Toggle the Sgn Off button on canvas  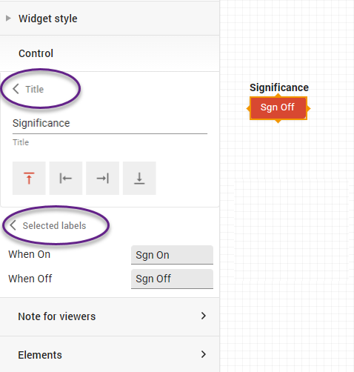(278, 108)
